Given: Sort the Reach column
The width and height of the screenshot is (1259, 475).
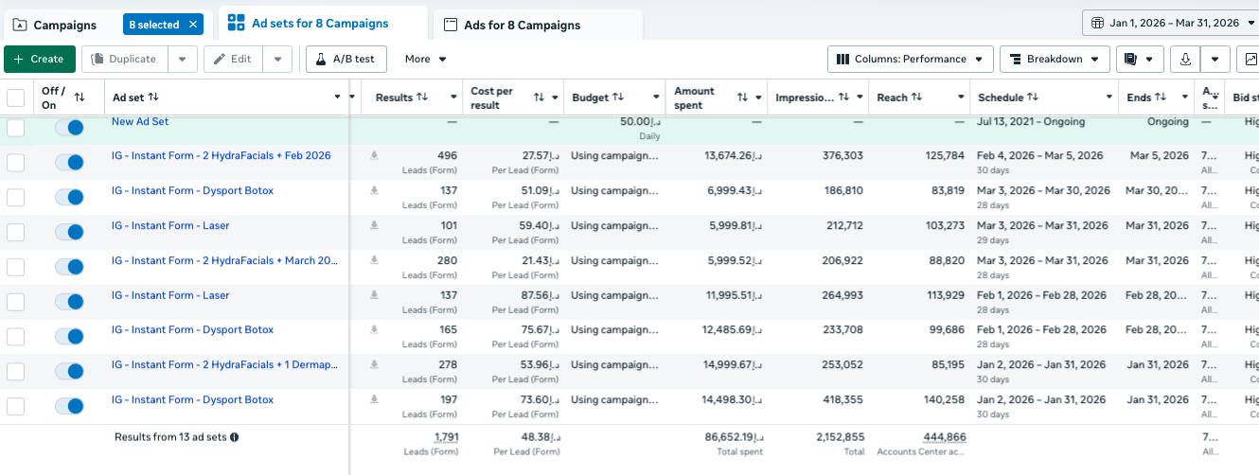Looking at the screenshot, I should click(917, 97).
